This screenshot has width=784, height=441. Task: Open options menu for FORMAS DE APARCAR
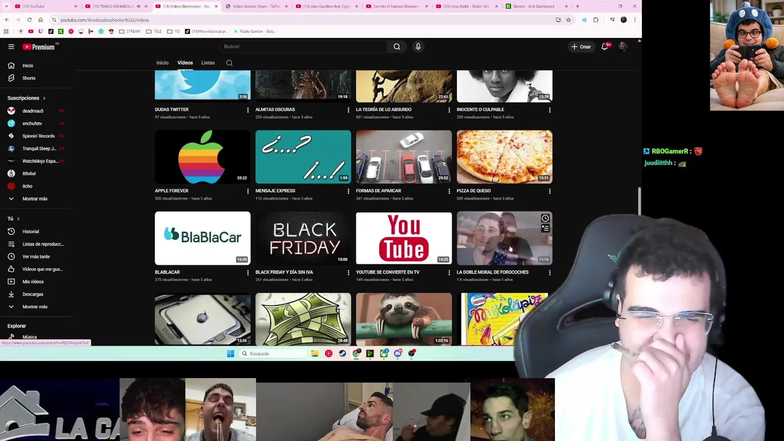click(x=449, y=191)
